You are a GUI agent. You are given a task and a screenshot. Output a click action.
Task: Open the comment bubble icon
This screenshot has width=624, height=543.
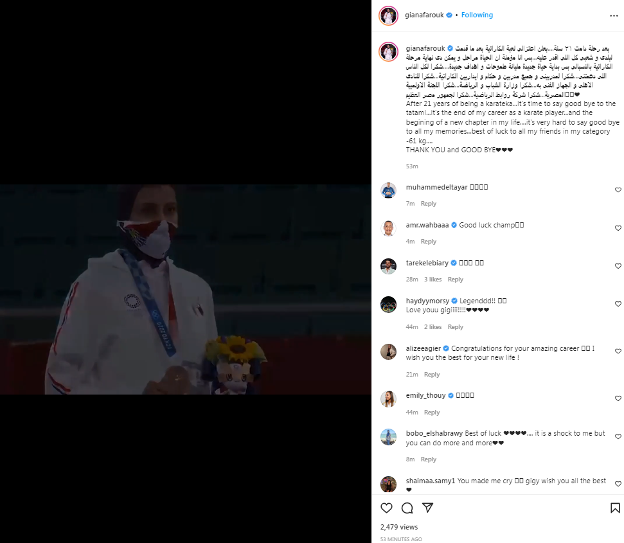click(x=407, y=508)
